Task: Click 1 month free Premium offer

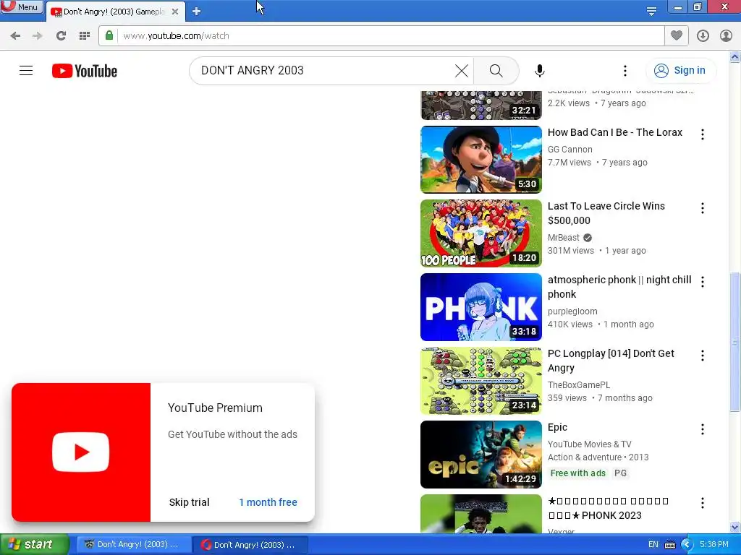Action: click(268, 503)
